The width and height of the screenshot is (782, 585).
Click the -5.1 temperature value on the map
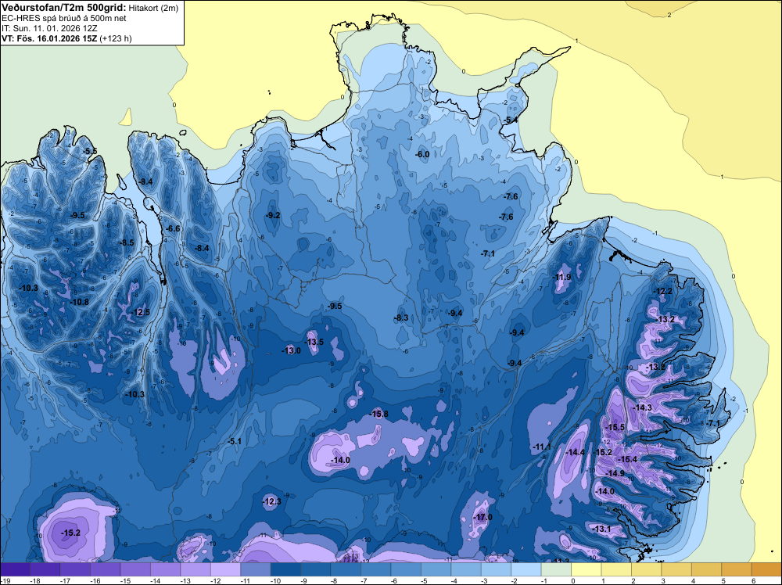coord(235,441)
